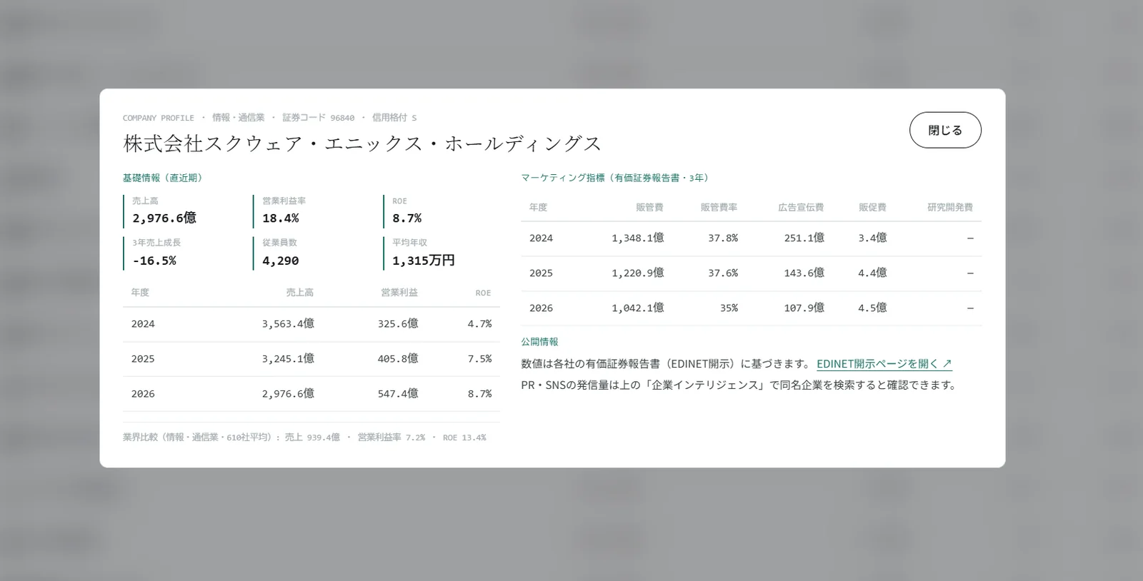Click industry average 売上 939.4億 in 業界比較
Screen dimensions: 1143x581
point(312,438)
